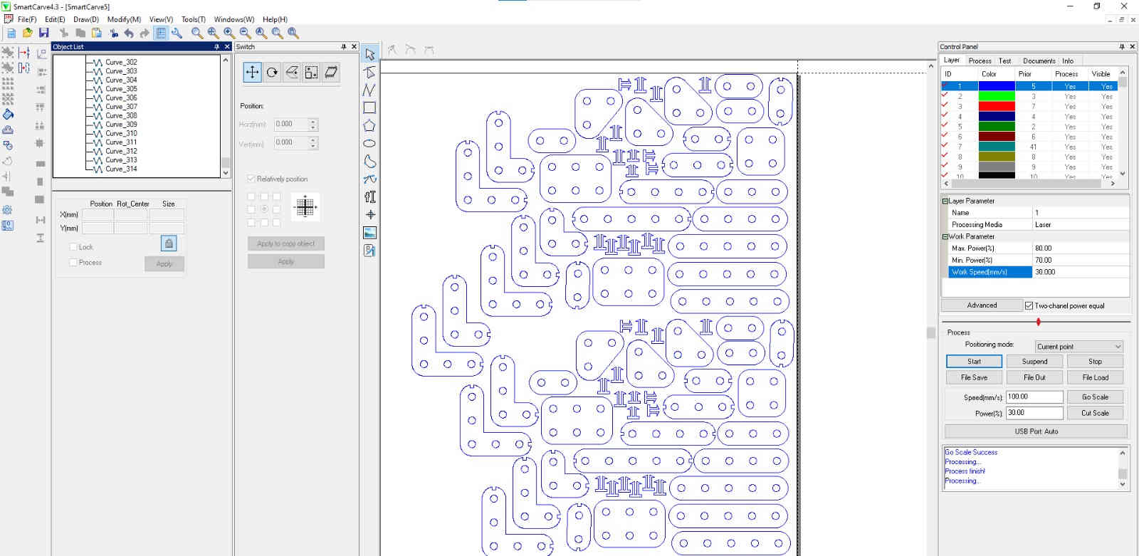
Task: Select the center position radio button
Action: coord(264,209)
